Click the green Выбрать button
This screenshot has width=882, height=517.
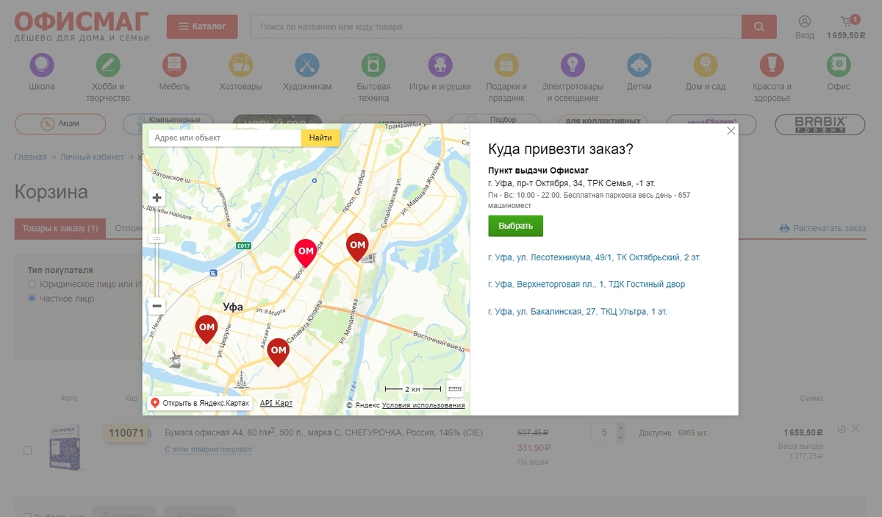coord(515,226)
